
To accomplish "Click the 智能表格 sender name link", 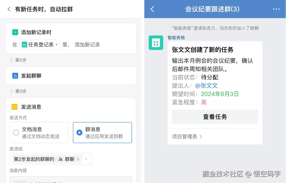I will click(x=176, y=38).
